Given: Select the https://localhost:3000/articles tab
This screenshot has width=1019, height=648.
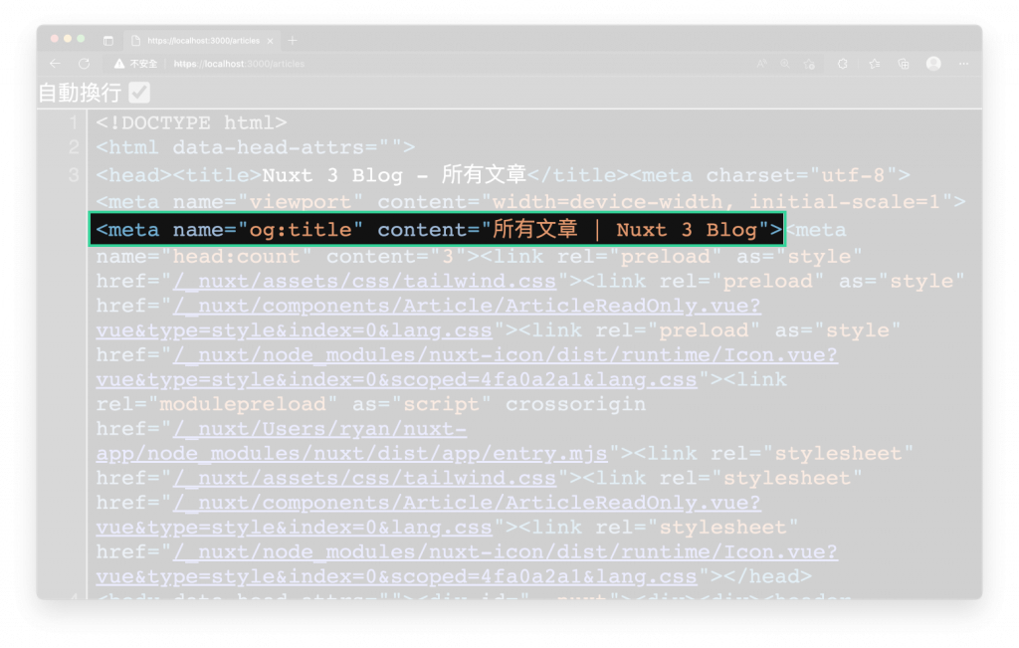Looking at the screenshot, I should pyautogui.click(x=202, y=40).
